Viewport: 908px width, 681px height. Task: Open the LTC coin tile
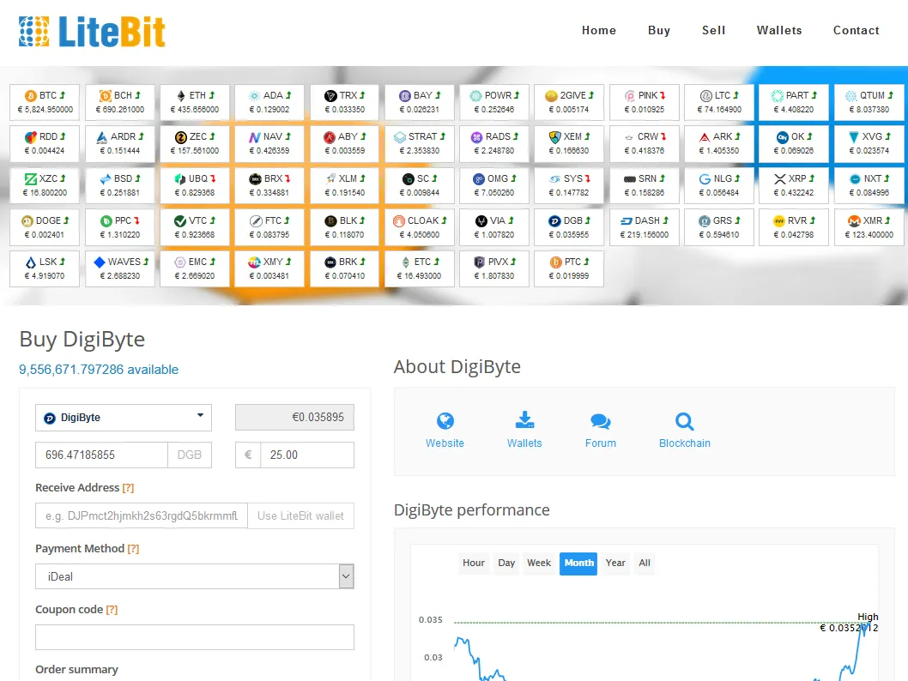[719, 102]
